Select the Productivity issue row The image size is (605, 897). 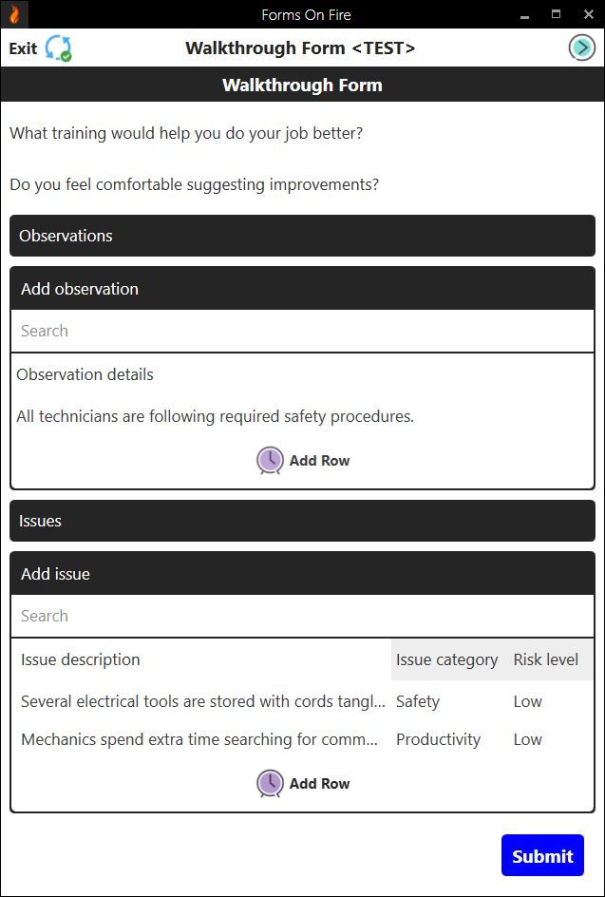coord(302,739)
